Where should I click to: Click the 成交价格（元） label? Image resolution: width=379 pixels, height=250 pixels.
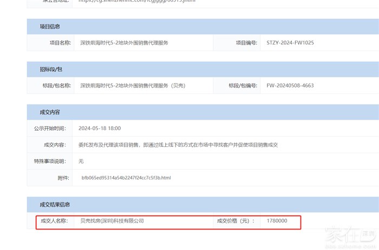coord(236,221)
